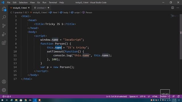This screenshot has width=182, height=102.
Task: Click console.log text on line 11
Action: pyautogui.click(x=62, y=56)
